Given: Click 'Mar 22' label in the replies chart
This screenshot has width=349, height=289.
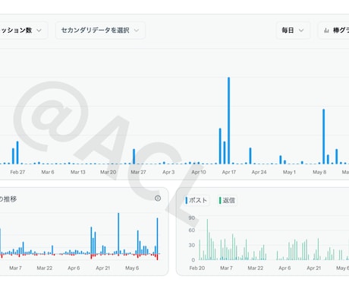Looking at the screenshot, I should click(x=256, y=268).
